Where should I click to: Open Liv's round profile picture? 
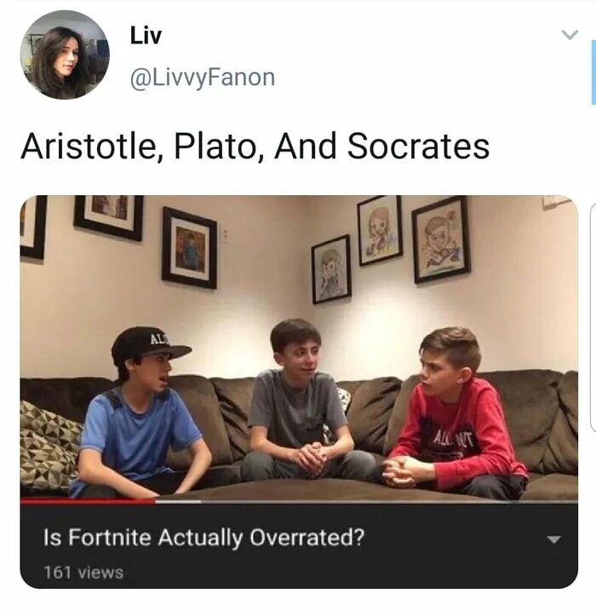point(65,55)
